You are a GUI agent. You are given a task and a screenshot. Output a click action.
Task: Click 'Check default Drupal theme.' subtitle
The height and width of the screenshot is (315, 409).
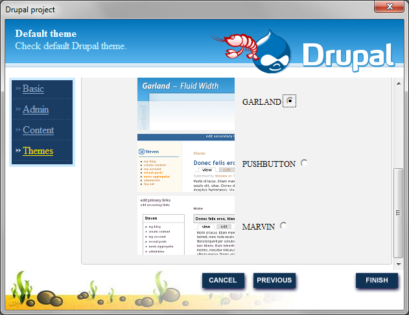click(71, 46)
